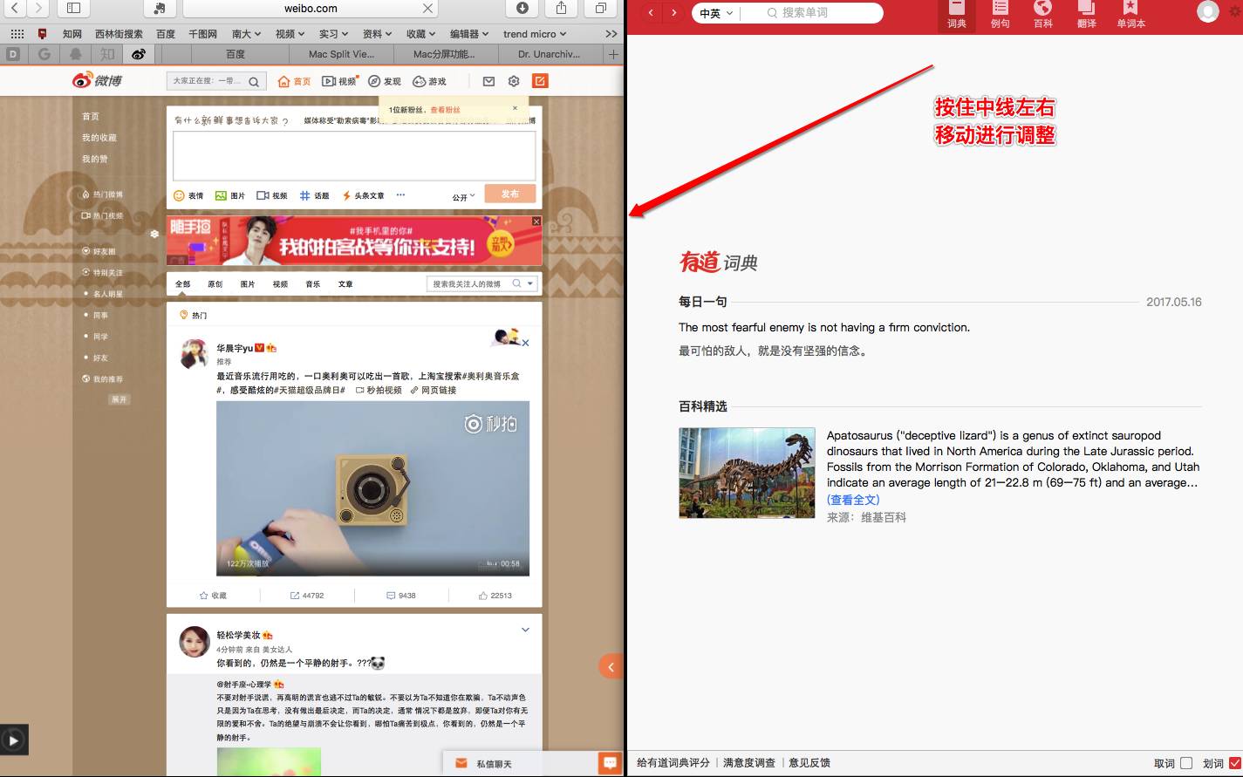
Task: Click the 查看全文 link
Action: (853, 500)
